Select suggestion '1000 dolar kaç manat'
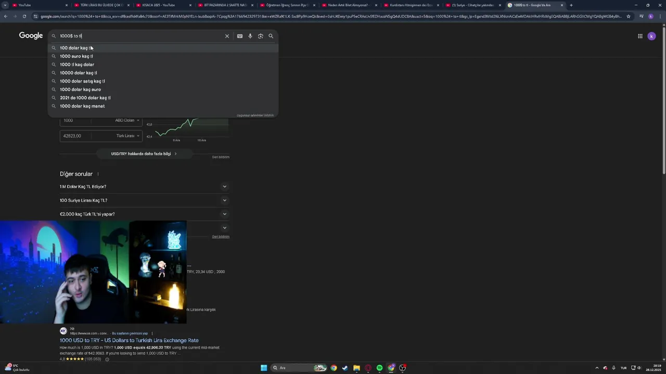 tap(163, 106)
